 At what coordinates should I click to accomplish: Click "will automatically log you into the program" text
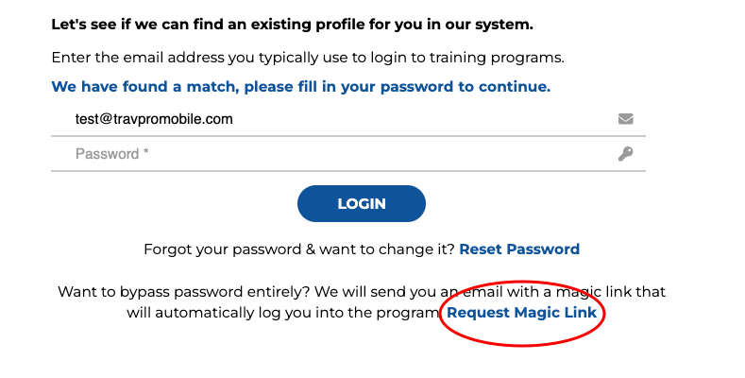(x=283, y=312)
